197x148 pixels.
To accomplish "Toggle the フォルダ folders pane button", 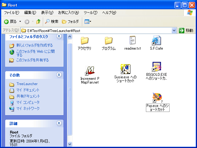I will (70, 22).
